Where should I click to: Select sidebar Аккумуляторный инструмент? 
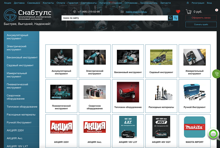22,37
